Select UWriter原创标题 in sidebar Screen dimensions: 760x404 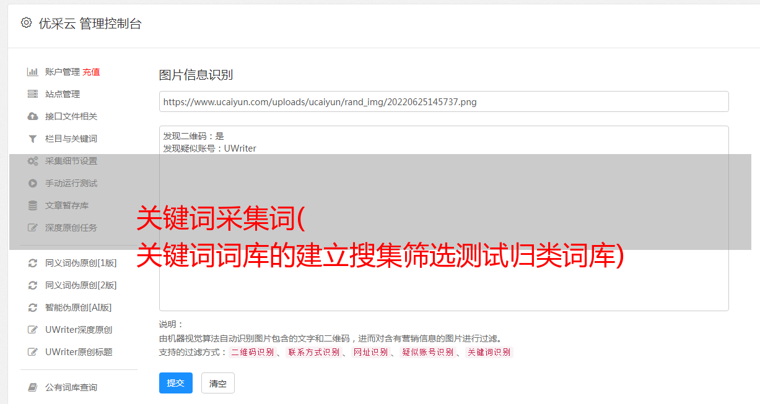79,352
